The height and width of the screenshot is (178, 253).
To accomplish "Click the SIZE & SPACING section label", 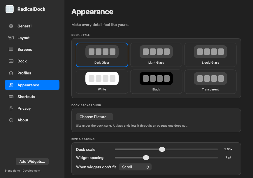I will pos(83,139).
